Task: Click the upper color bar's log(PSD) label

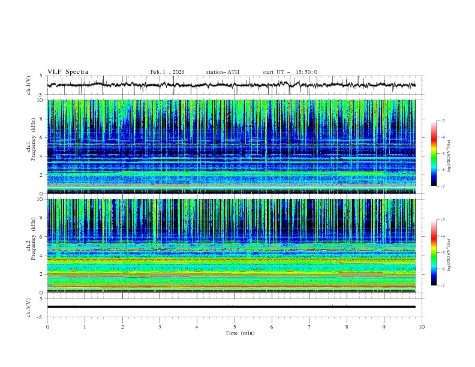Action: tap(449, 157)
